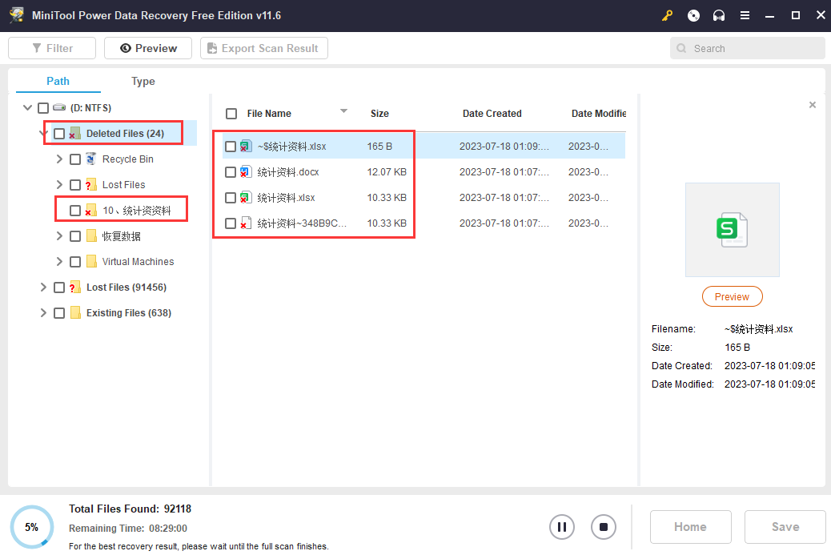Check the Existing Files (638) checkbox
This screenshot has width=831, height=555.
59,313
